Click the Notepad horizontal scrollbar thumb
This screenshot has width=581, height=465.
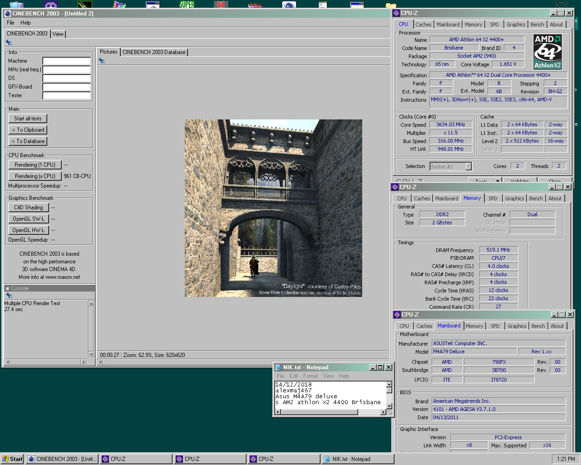pyautogui.click(x=320, y=412)
